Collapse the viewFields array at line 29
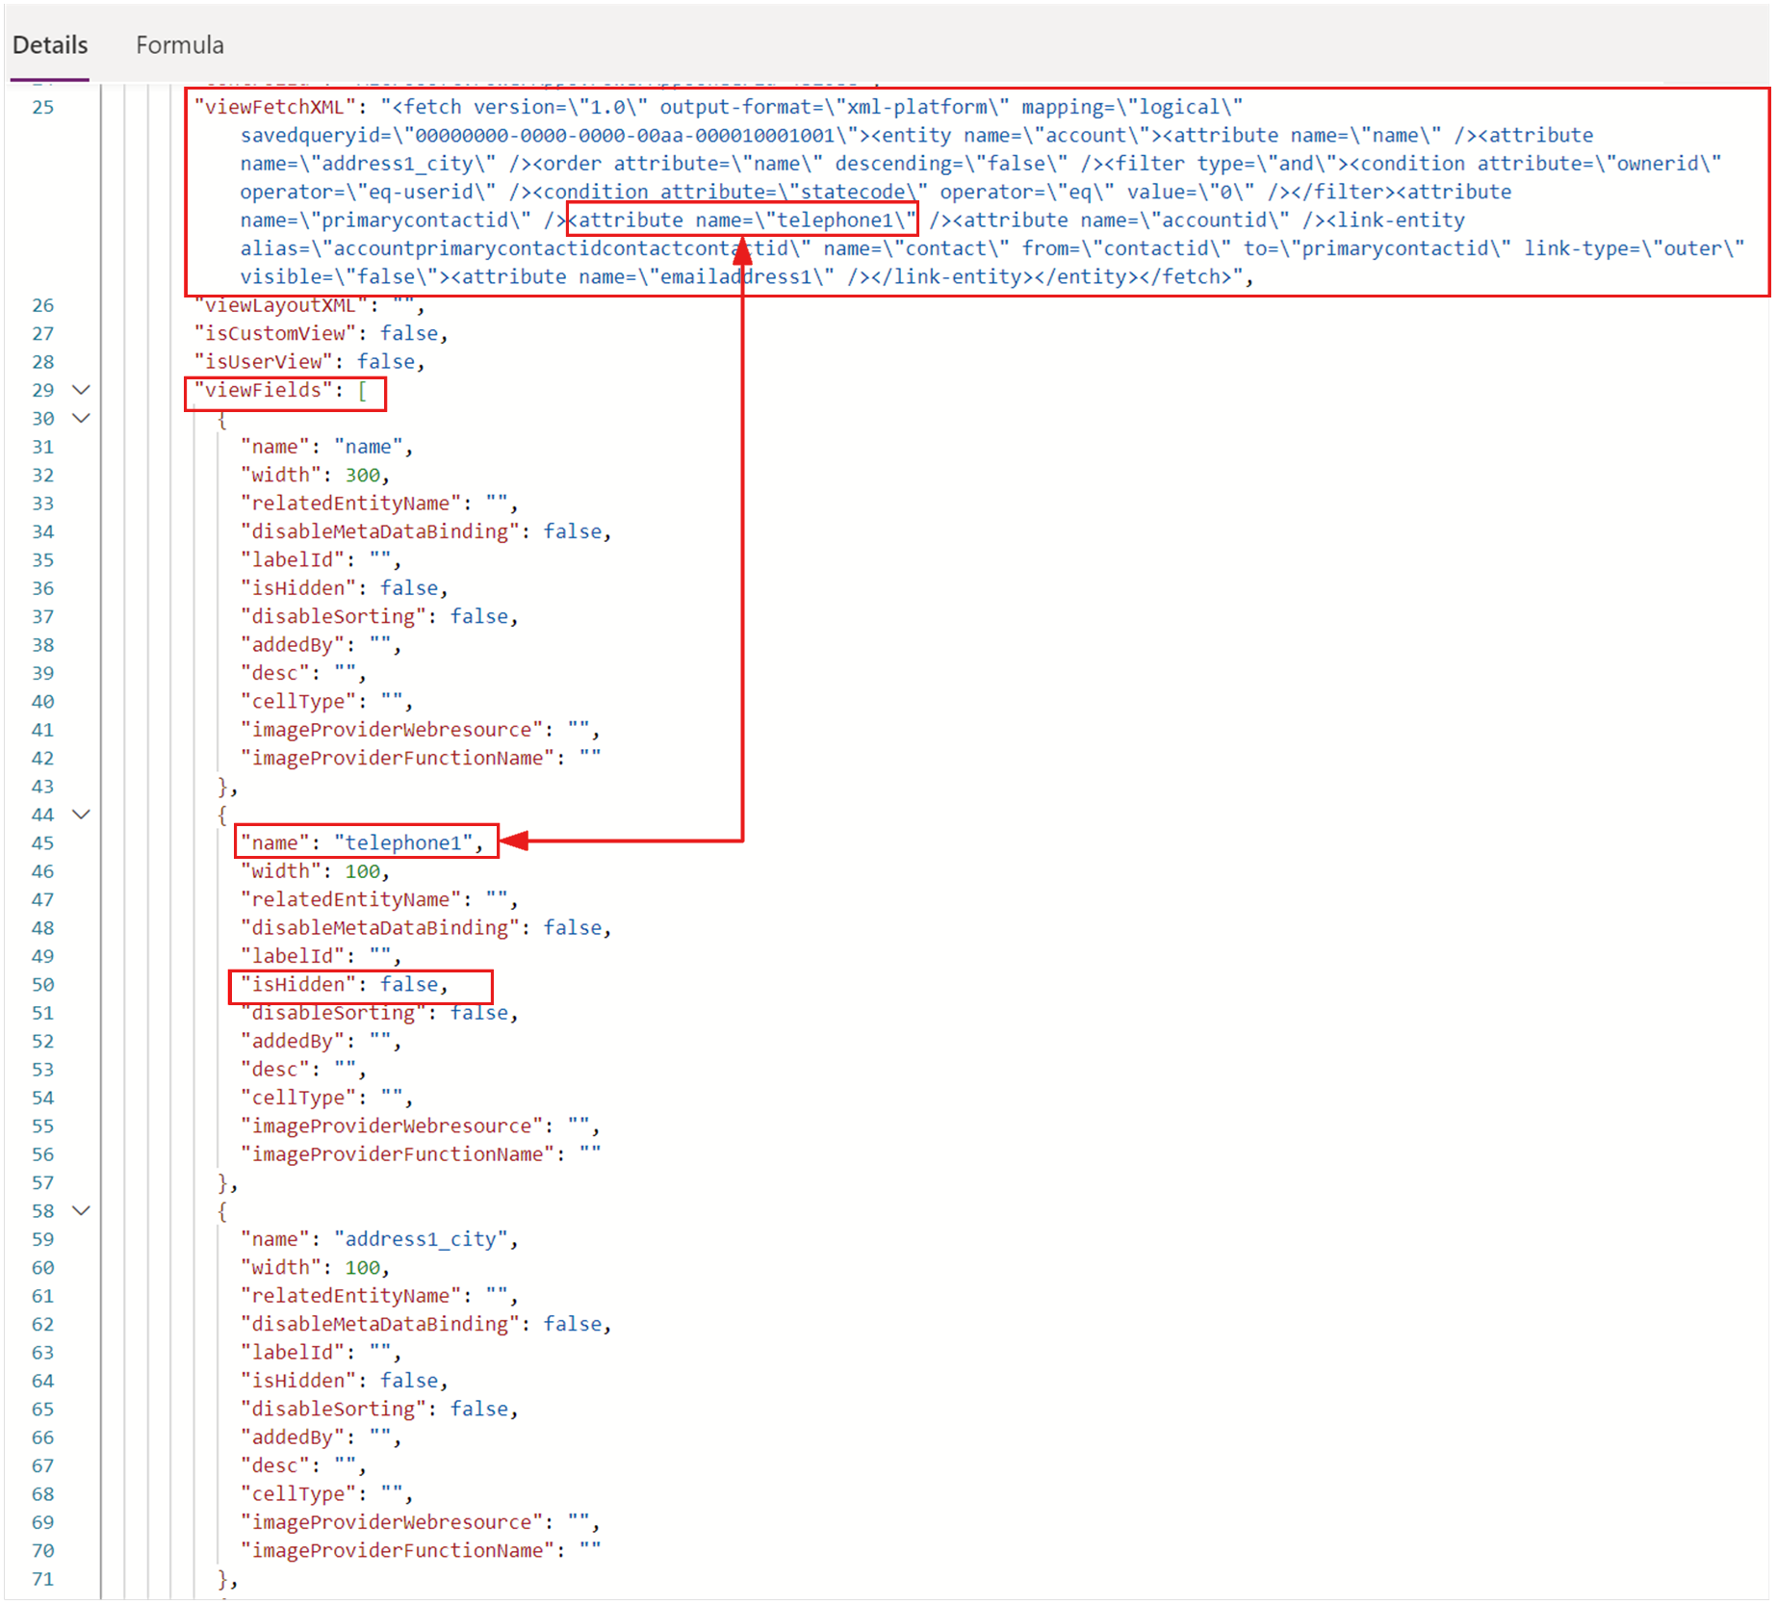Screen dimensions: 1776x1605 (x=82, y=390)
